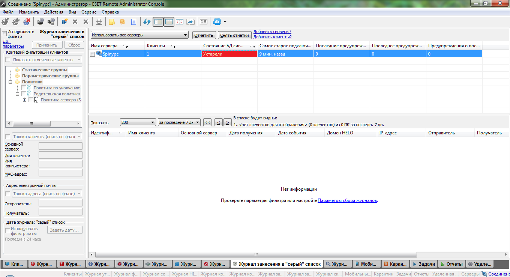Click the < previous page button
The image size is (510, 277).
(x=219, y=122)
